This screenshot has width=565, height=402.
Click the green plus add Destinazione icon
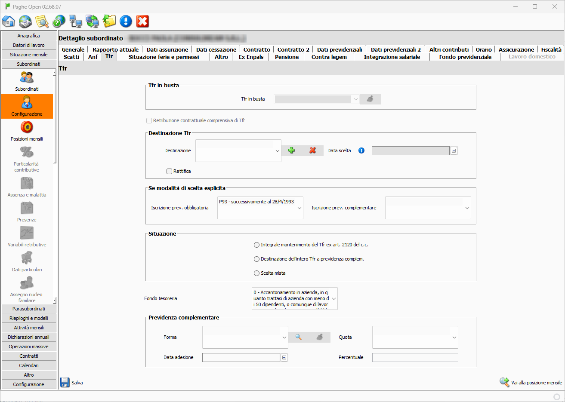[292, 150]
